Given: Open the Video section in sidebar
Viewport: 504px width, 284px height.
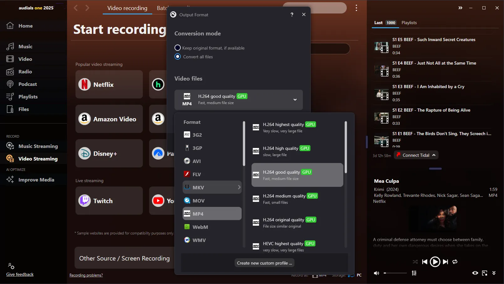Looking at the screenshot, I should (x=19, y=59).
